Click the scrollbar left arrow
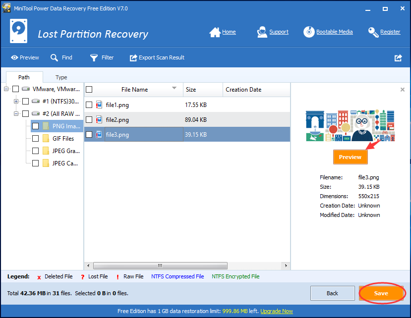The height and width of the screenshot is (318, 411). 88,265
